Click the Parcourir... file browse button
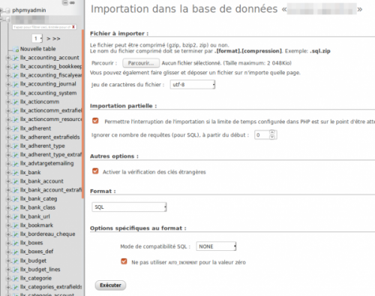The image size is (375, 296). (141, 63)
